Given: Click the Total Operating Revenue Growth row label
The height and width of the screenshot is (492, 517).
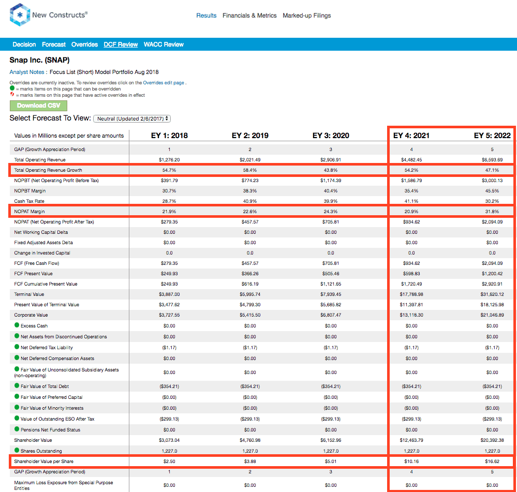Looking at the screenshot, I should pyautogui.click(x=48, y=170).
